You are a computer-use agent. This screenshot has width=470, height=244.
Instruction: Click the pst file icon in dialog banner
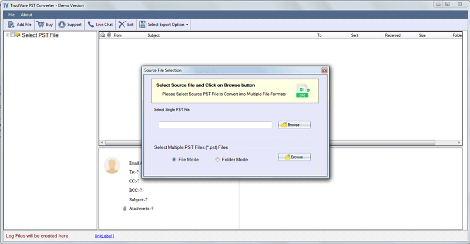(303, 90)
